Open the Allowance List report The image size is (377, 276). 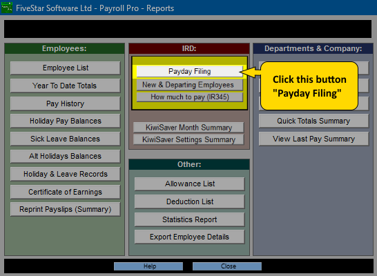pyautogui.click(x=190, y=184)
